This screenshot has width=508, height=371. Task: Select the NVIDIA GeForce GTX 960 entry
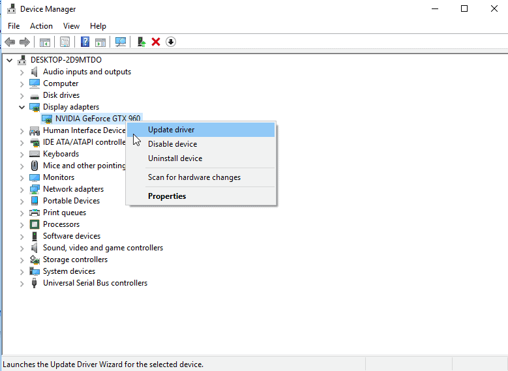point(98,119)
